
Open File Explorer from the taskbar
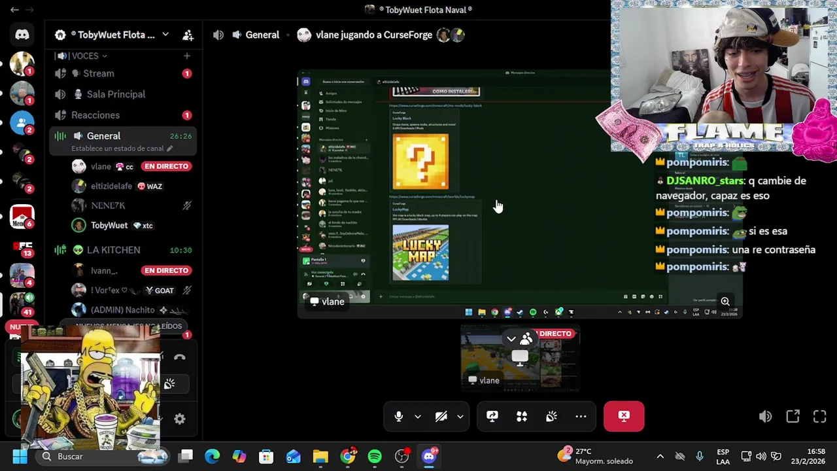(320, 456)
